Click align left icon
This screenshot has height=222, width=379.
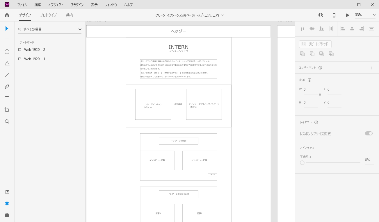[343, 28]
